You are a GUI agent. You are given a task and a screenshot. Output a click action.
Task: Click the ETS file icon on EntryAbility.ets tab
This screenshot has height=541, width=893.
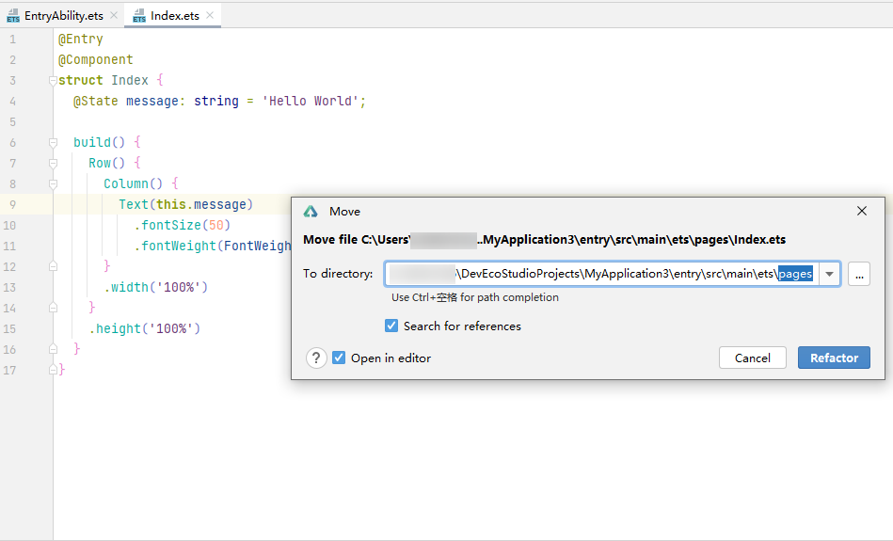point(13,16)
